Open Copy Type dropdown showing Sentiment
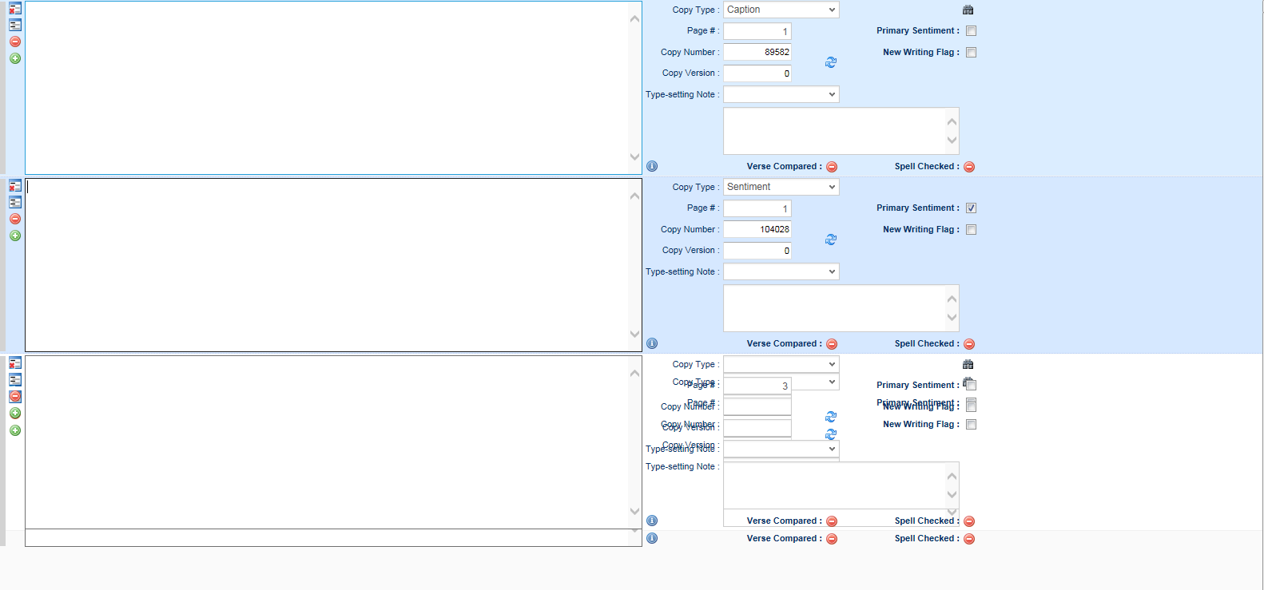Screen dimensions: 1264x590 [x=781, y=187]
